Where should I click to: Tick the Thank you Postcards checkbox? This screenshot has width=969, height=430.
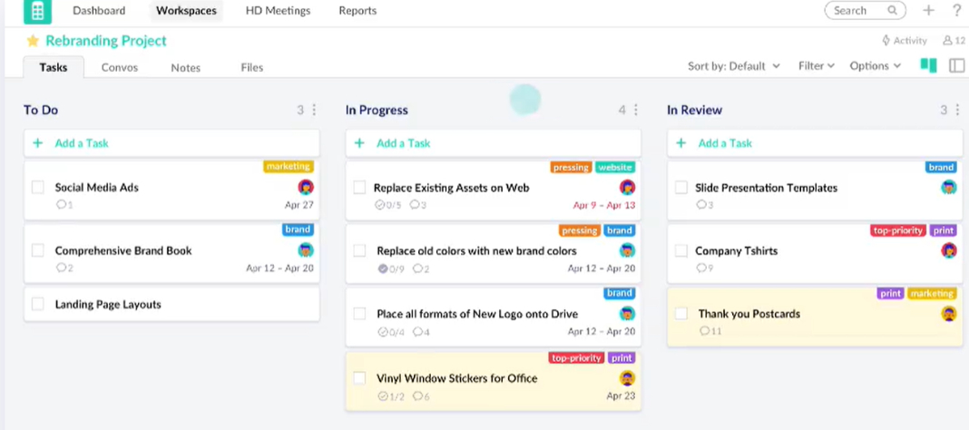coord(681,314)
